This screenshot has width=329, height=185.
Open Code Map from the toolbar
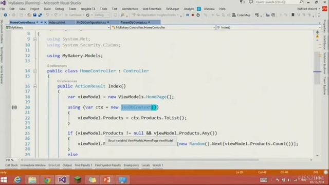[241, 15]
